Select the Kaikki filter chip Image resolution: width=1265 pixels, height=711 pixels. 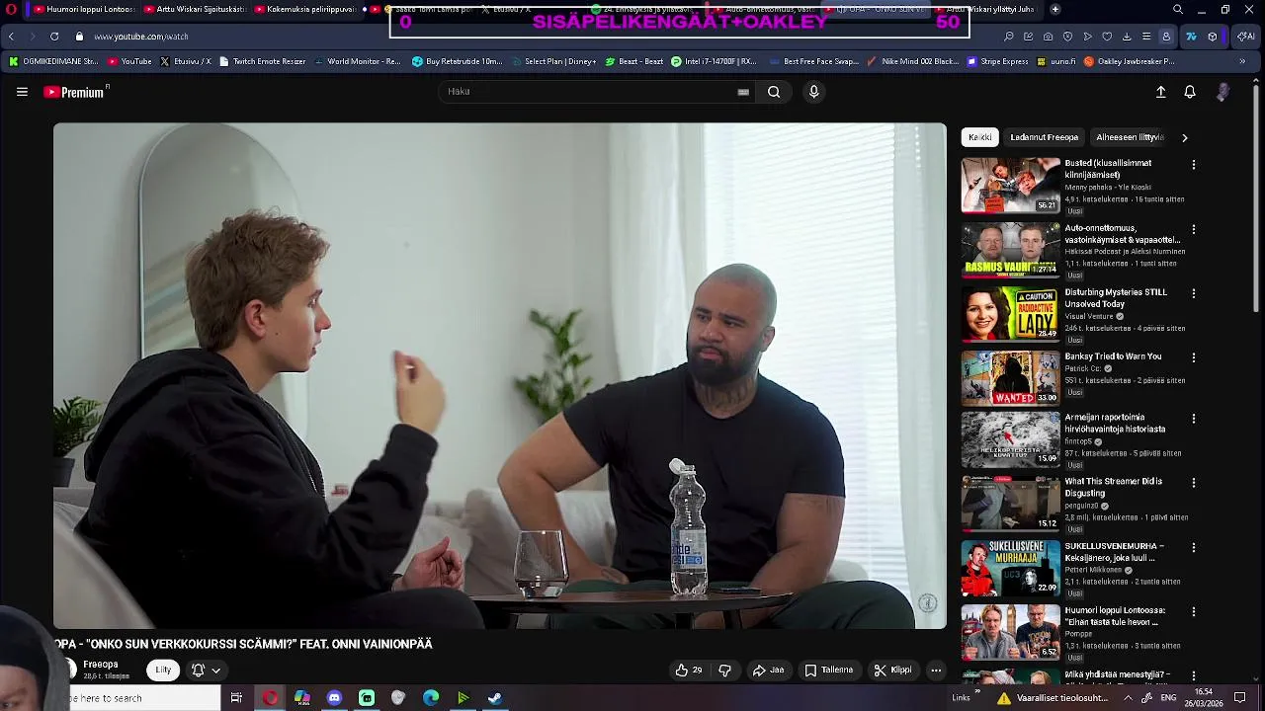(x=979, y=137)
